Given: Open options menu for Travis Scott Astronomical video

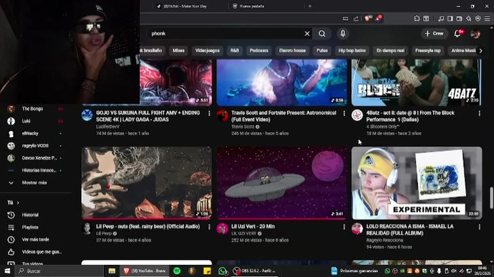Looking at the screenshot, I should coord(344,113).
